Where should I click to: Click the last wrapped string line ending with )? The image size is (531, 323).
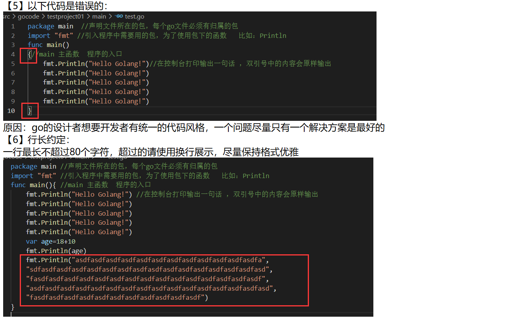coord(117,298)
